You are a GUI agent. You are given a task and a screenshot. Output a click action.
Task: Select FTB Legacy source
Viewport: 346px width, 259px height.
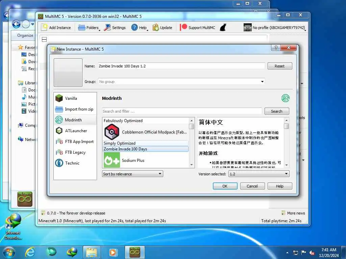[x=75, y=152]
